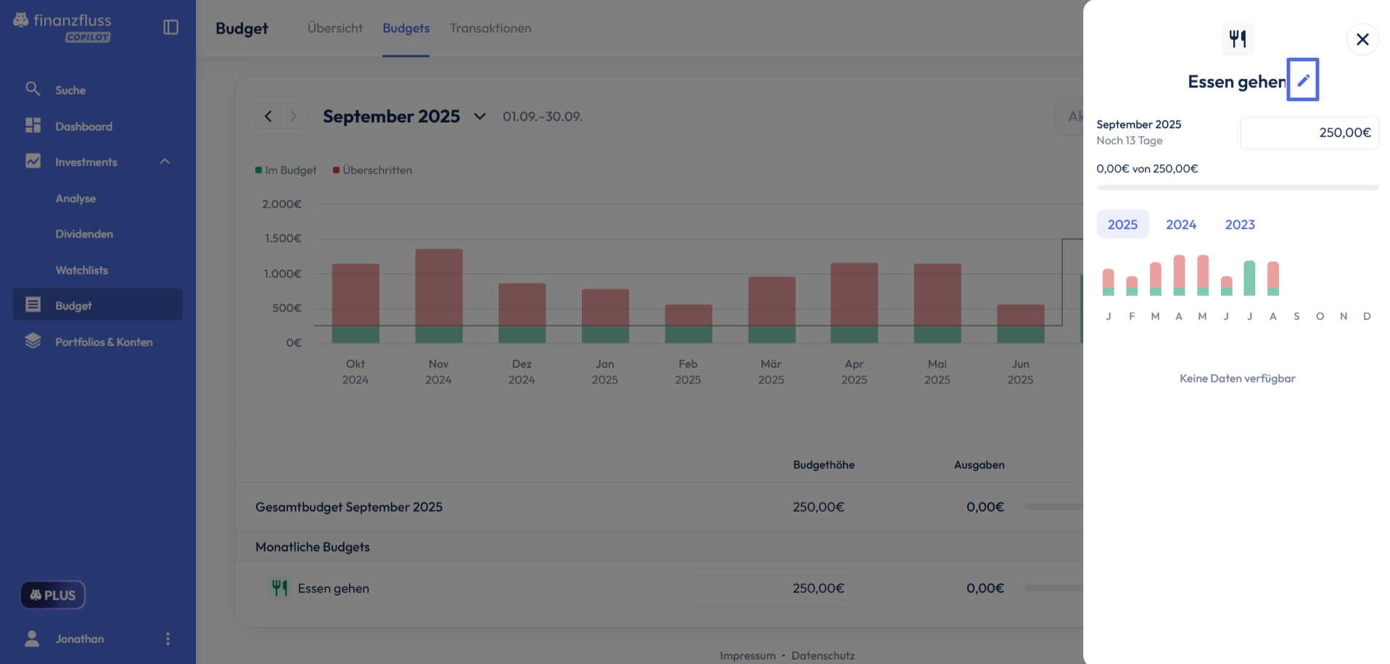Open the Datenschutz link in the footer
The width and height of the screenshot is (1390, 664).
(823, 655)
